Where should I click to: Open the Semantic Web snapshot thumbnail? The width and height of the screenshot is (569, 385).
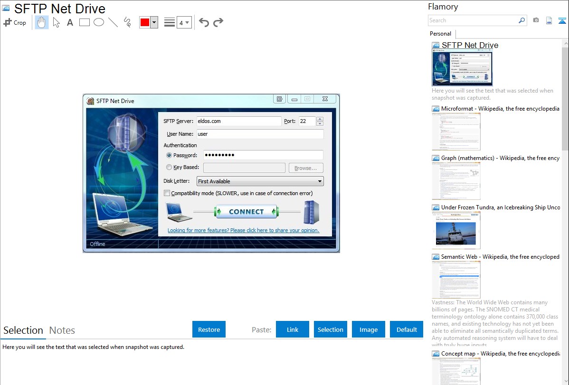pyautogui.click(x=456, y=280)
